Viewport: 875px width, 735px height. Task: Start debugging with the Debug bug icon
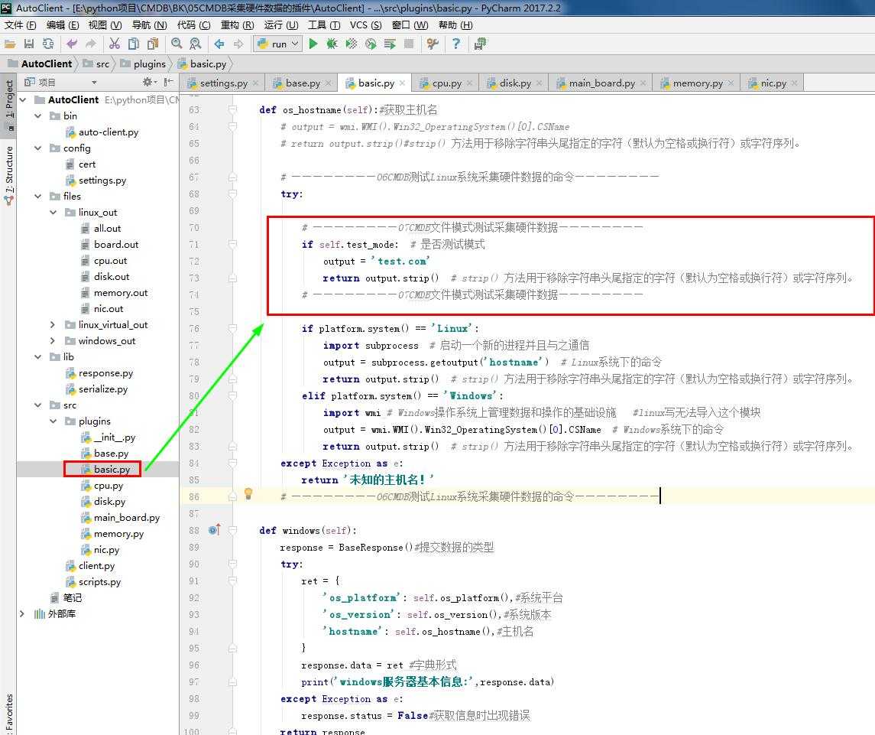pos(332,44)
